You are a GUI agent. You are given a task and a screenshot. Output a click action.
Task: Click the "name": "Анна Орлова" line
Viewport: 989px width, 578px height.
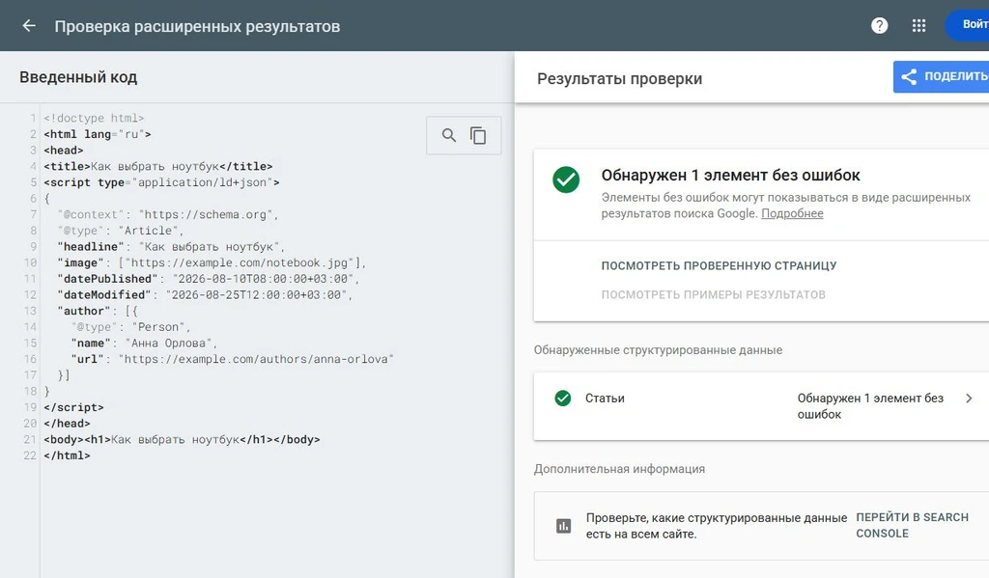[x=144, y=343]
